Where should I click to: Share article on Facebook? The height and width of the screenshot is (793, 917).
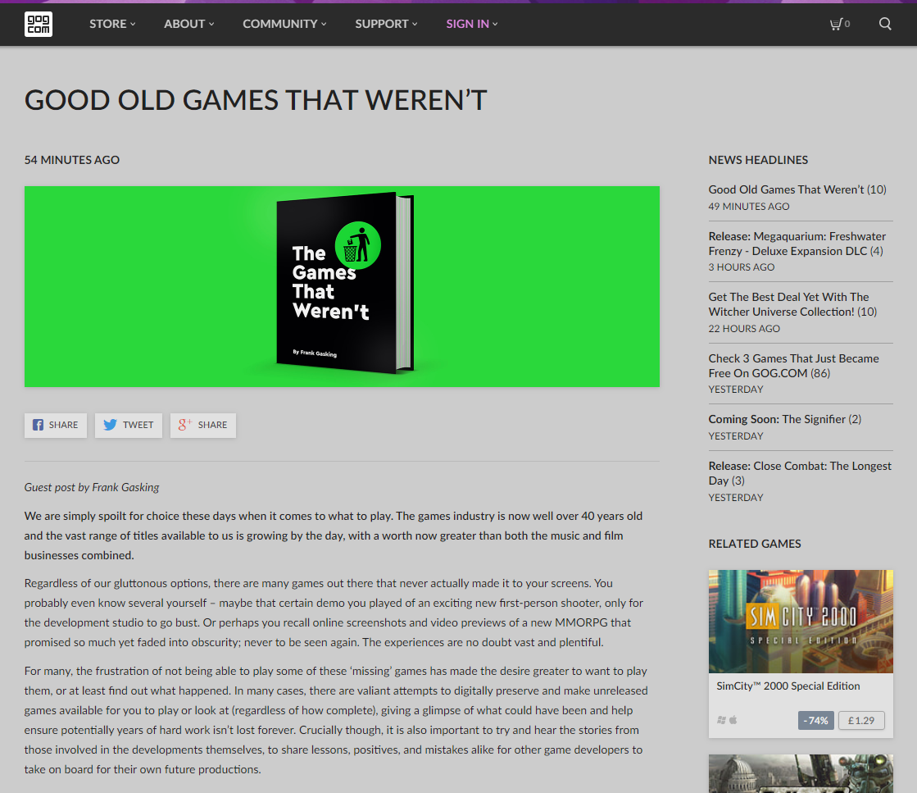[x=56, y=426]
